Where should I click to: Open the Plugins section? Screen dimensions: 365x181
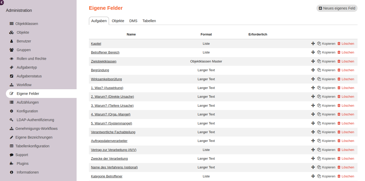(x=23, y=163)
